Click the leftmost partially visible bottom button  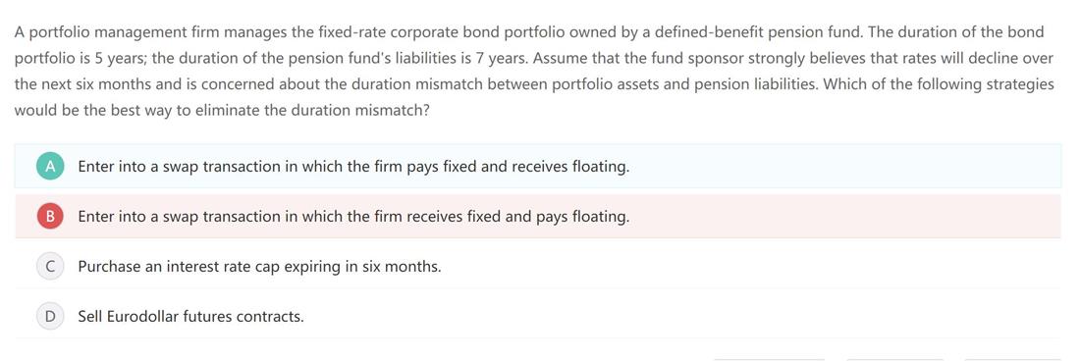[770, 360]
